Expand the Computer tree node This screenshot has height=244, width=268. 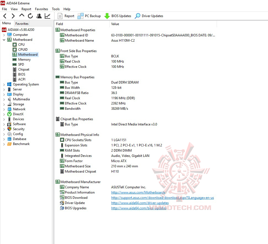tap(4, 35)
